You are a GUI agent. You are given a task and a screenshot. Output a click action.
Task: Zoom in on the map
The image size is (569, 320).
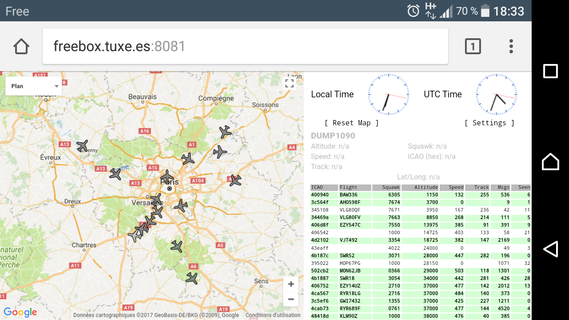point(291,284)
